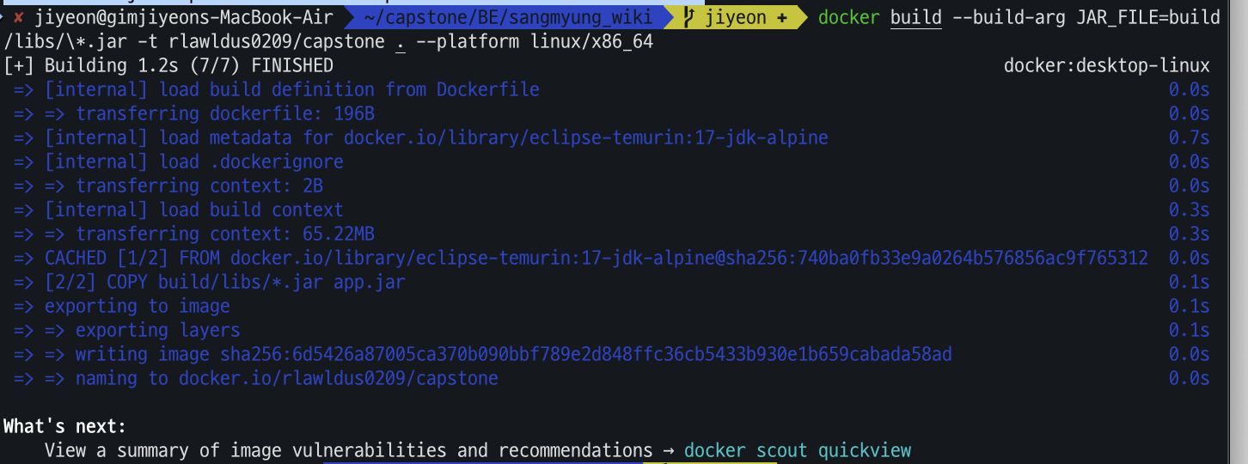
Task: Click the red error X in prompt
Action: (x=18, y=17)
